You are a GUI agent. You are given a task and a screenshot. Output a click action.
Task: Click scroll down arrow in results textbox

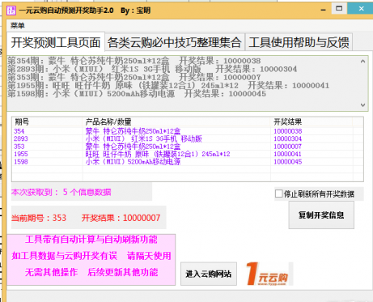tap(362, 105)
